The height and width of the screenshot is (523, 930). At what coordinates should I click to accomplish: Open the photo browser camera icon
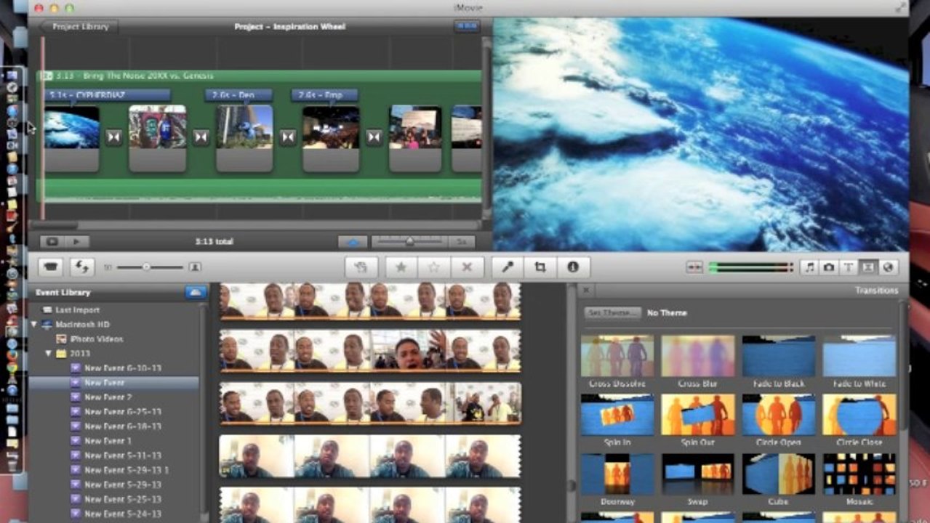point(829,267)
